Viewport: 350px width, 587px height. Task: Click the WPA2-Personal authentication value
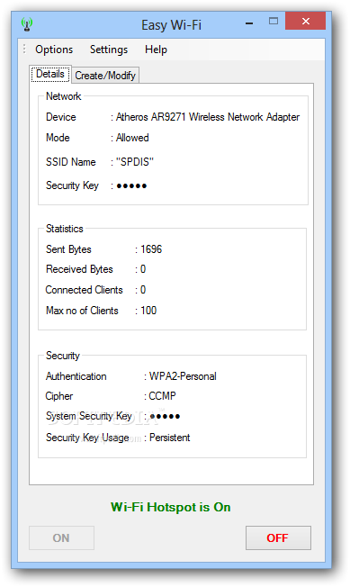point(183,376)
